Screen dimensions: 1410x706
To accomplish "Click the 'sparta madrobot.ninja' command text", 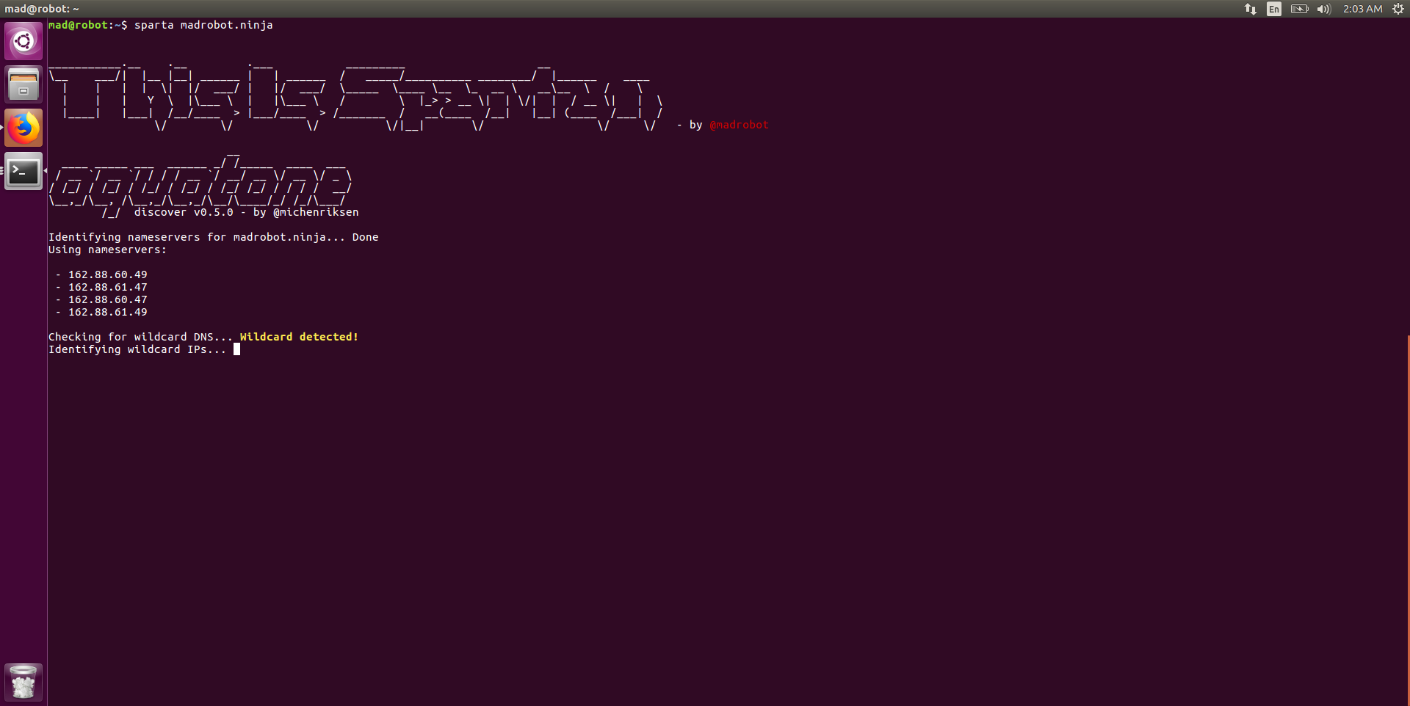I will [x=203, y=25].
